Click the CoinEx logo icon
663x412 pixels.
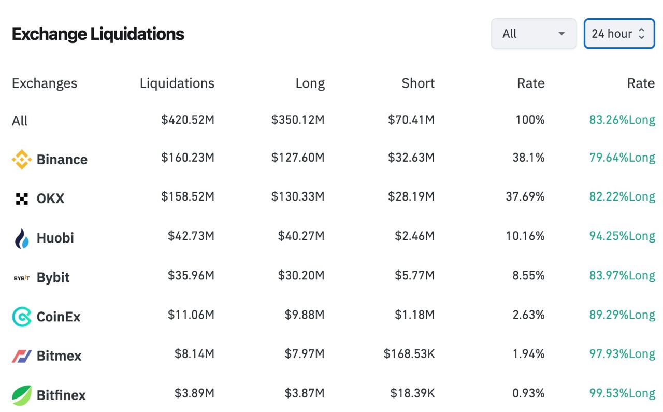pyautogui.click(x=22, y=317)
